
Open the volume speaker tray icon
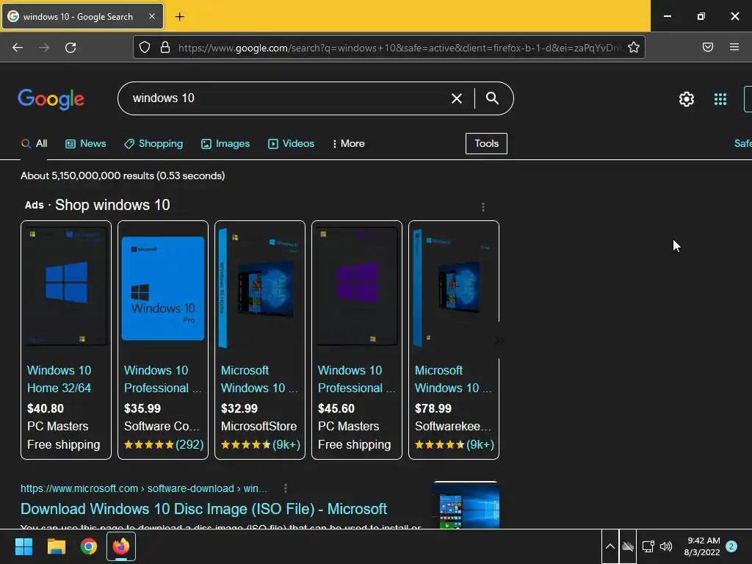pyautogui.click(x=666, y=546)
